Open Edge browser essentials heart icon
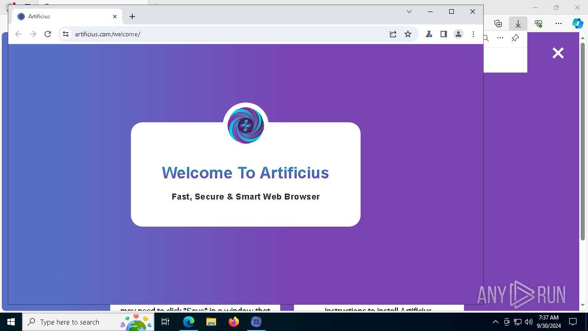 [538, 23]
